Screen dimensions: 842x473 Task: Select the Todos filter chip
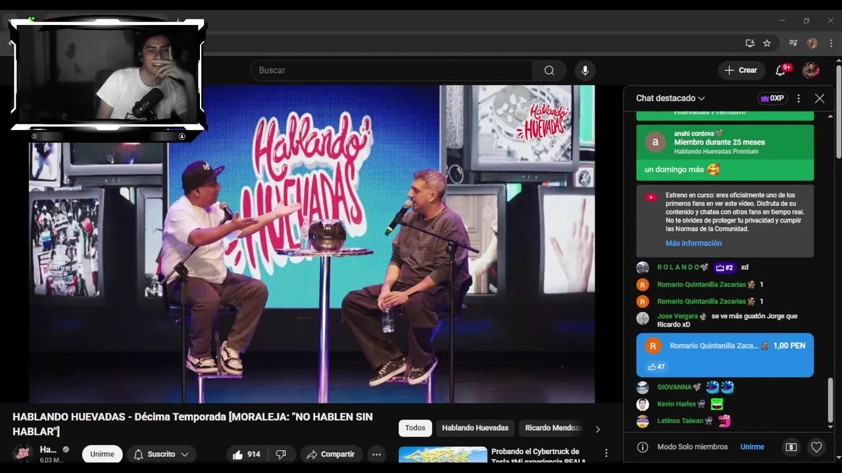point(415,428)
